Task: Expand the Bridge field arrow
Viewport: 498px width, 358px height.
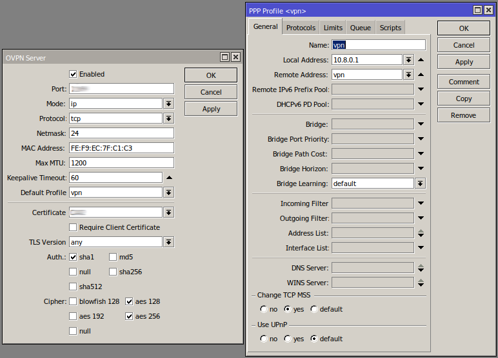Action: (421, 124)
